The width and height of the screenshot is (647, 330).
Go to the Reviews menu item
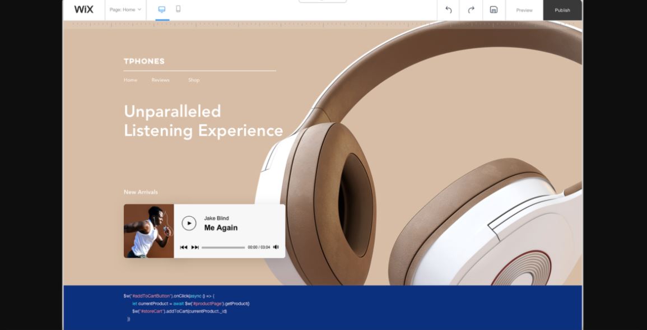coord(160,80)
